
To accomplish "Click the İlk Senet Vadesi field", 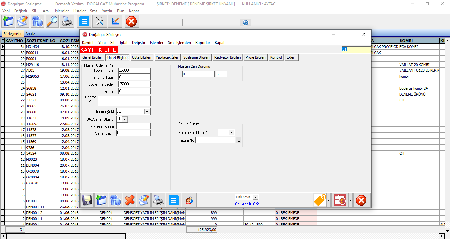I will tap(133, 126).
